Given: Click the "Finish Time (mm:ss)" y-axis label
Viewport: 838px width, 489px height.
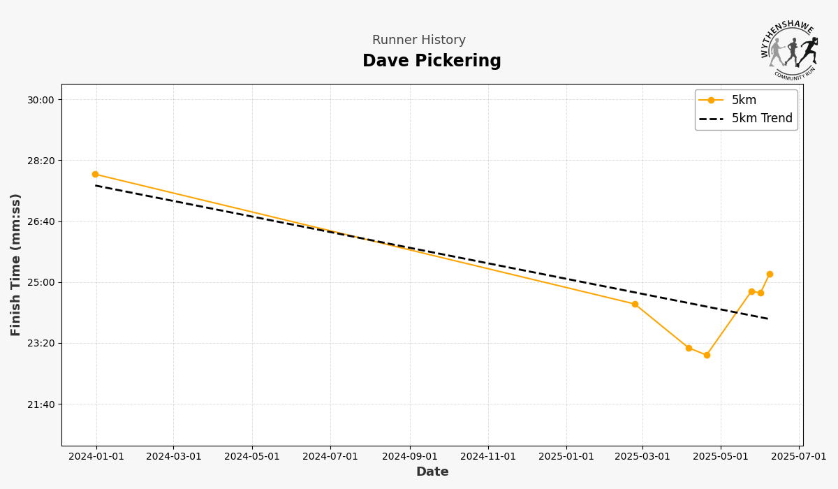Looking at the screenshot, I should click(x=16, y=264).
